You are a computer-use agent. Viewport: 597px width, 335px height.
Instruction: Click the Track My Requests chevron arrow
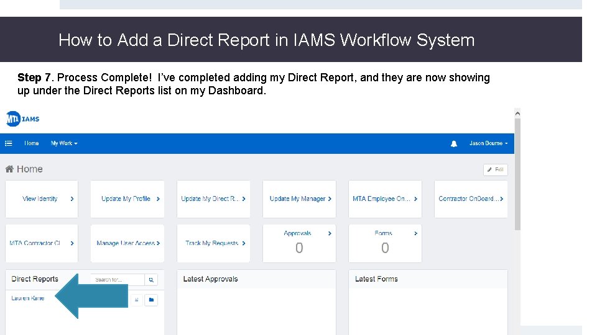coord(244,243)
